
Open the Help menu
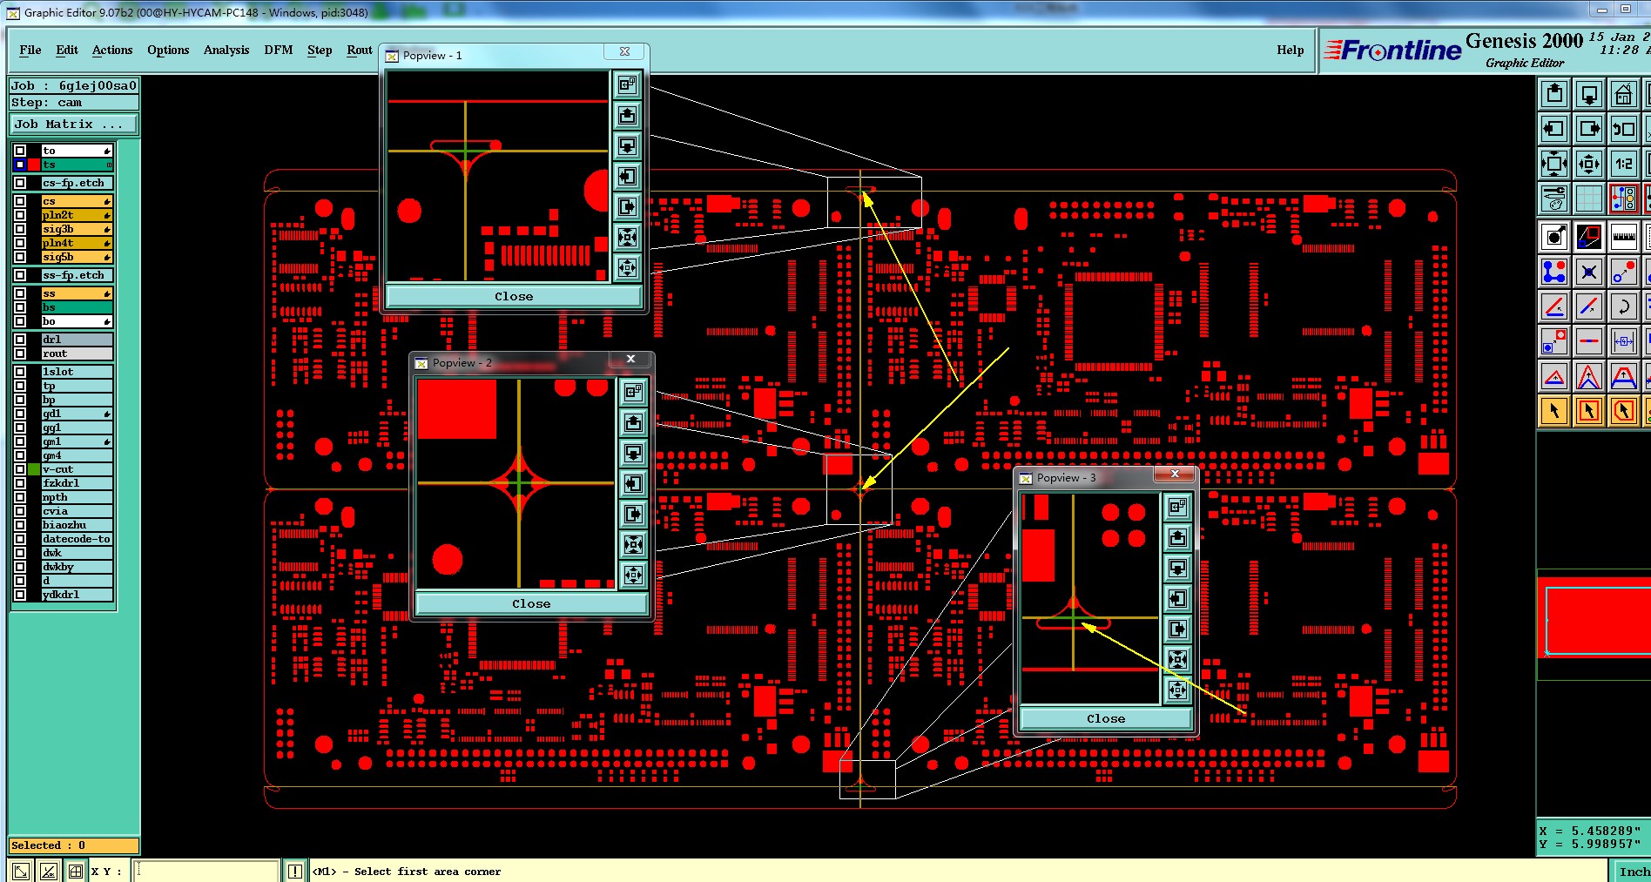click(1290, 50)
